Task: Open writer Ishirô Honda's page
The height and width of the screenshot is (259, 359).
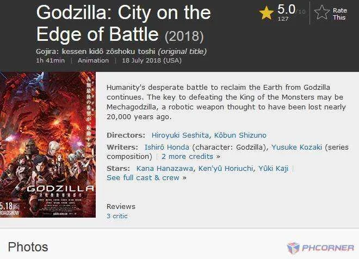Action: (x=166, y=147)
